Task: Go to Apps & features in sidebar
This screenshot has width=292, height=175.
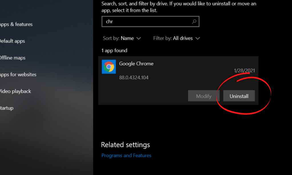Action: tap(16, 25)
